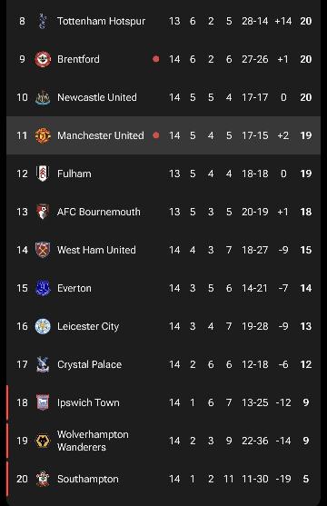Screen dimensions: 327x506
Task: Open the Southampton club crest
Action: [x=43, y=479]
